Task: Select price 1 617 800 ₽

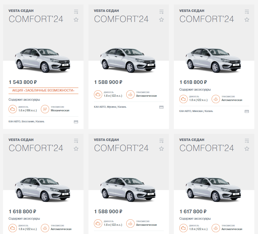Action: click(193, 211)
